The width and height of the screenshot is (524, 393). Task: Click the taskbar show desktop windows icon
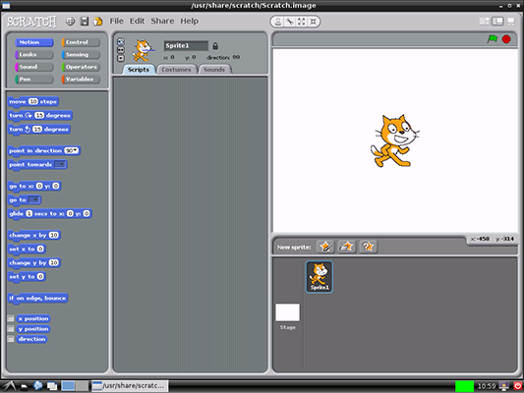52,386
